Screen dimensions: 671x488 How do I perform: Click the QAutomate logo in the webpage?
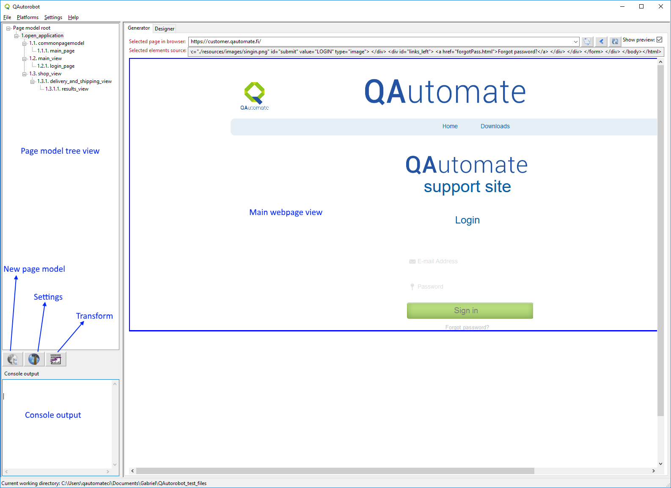click(255, 96)
